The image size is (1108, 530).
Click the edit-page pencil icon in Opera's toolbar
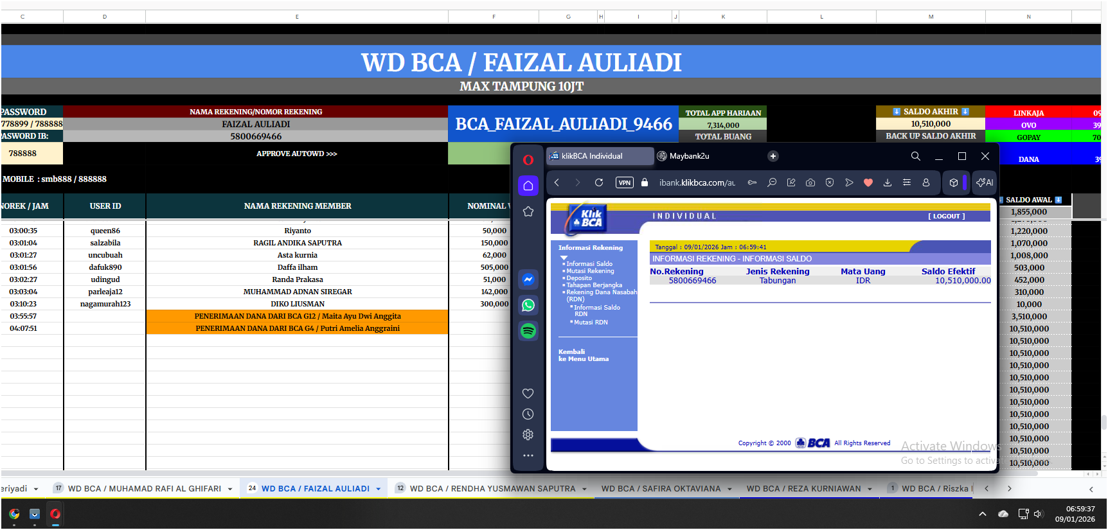[x=791, y=182]
